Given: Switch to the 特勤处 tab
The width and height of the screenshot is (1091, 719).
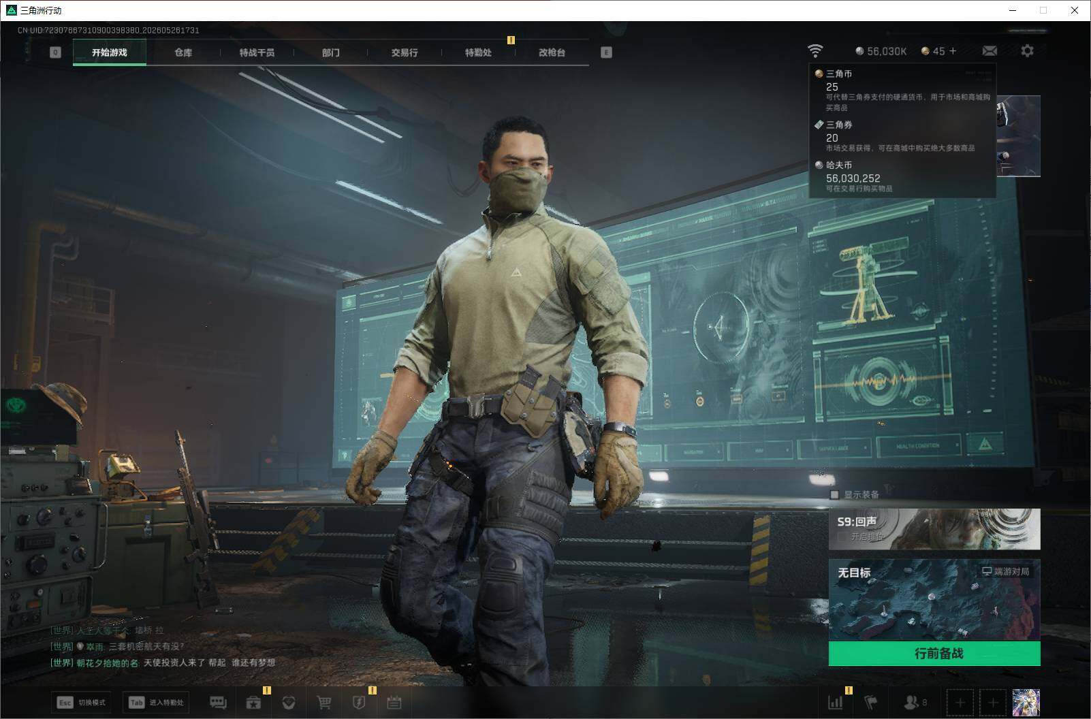Looking at the screenshot, I should point(478,52).
